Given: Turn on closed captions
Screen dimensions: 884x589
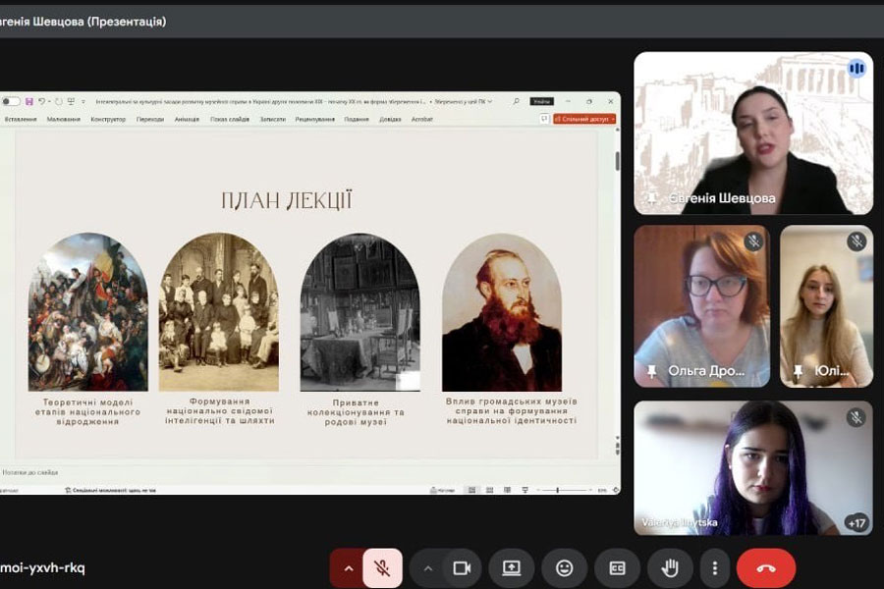Looking at the screenshot, I should click(617, 567).
